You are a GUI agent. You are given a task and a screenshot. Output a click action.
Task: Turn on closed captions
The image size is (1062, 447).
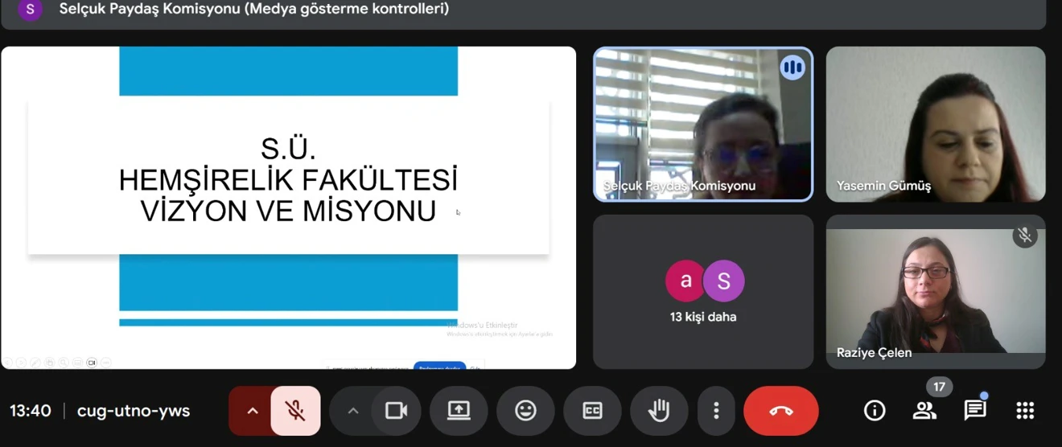592,411
